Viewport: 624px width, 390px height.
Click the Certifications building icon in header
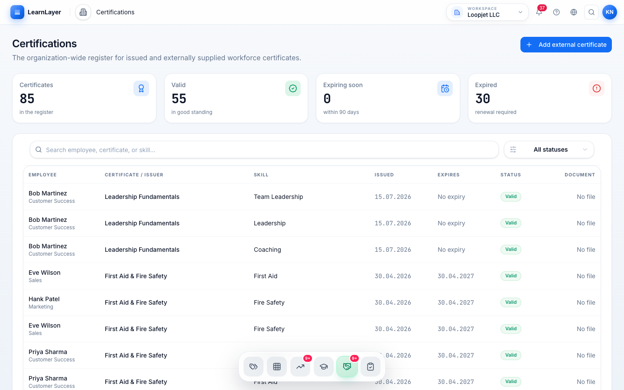83,12
